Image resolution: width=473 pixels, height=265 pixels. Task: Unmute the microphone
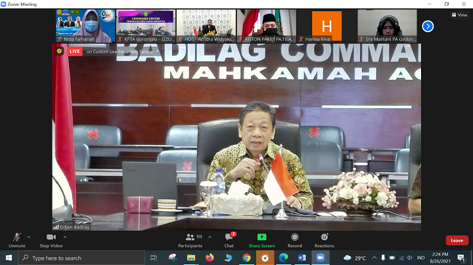click(16, 238)
